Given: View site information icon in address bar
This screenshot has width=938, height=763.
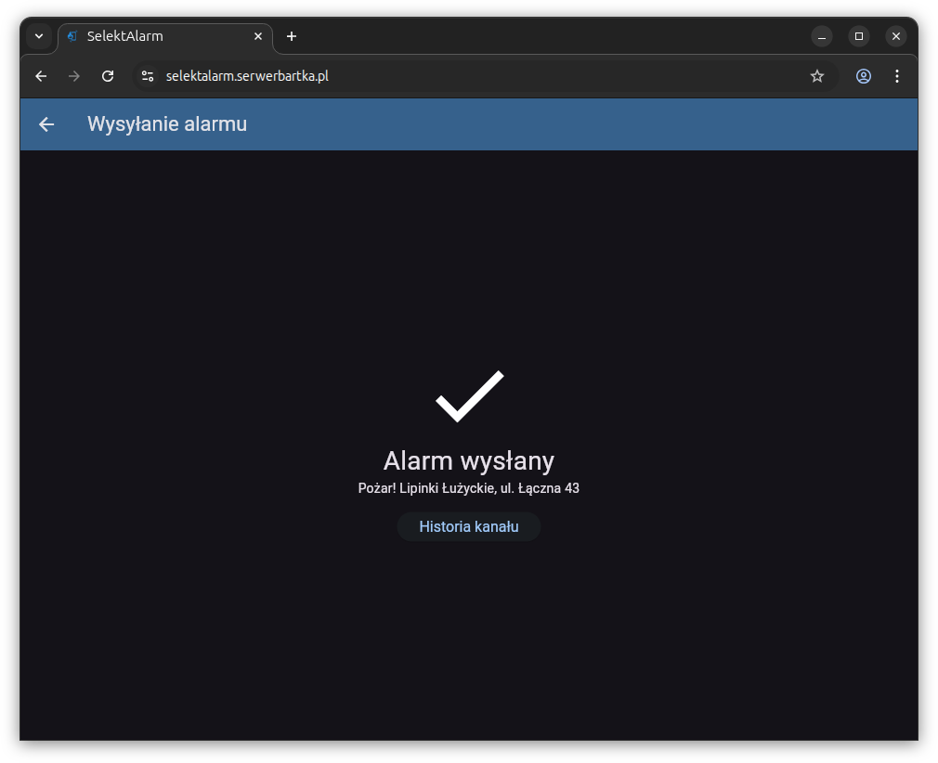Looking at the screenshot, I should tap(147, 76).
